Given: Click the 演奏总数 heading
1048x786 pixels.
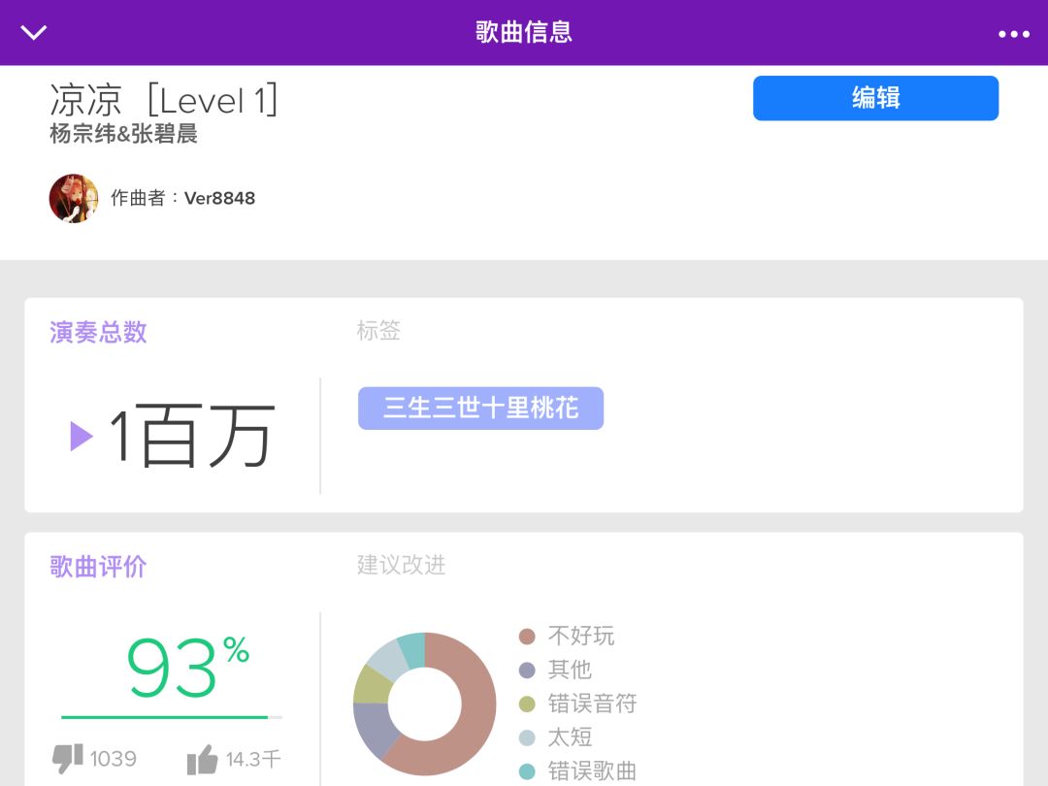Looking at the screenshot, I should click(x=98, y=332).
